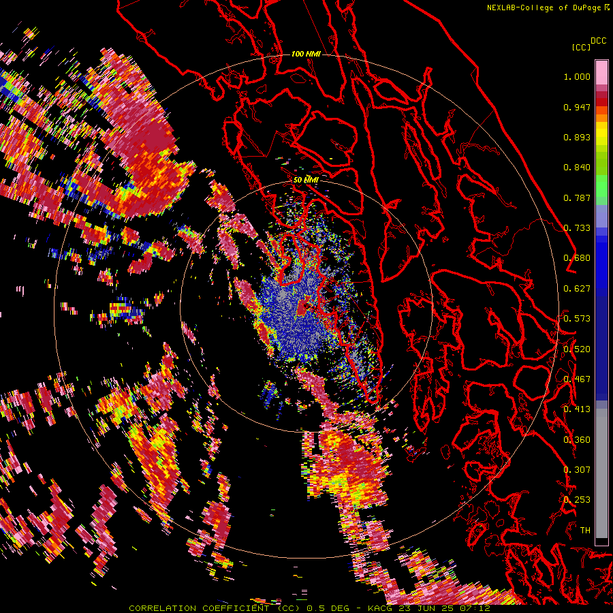
Task: Click the [CC] units label
Action: click(581, 47)
